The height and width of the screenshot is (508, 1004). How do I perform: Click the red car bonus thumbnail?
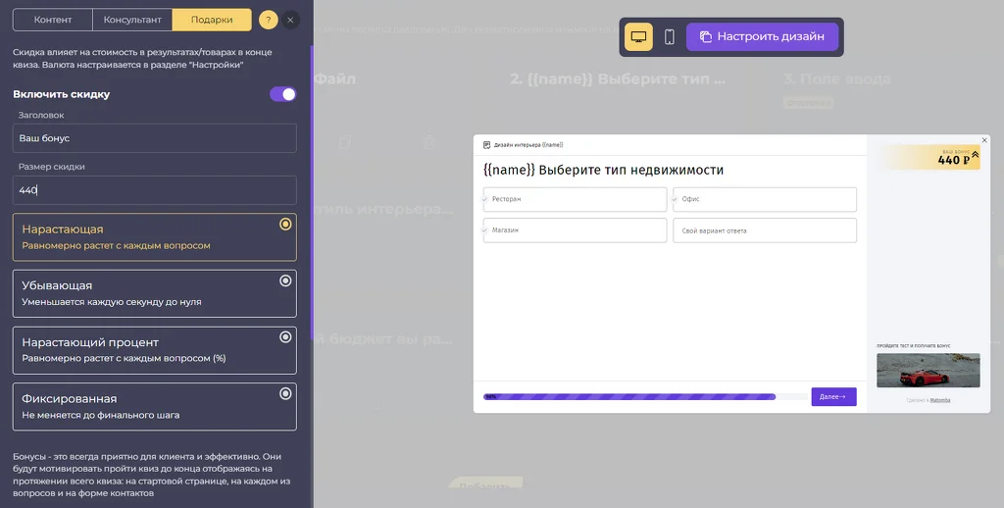(x=928, y=371)
